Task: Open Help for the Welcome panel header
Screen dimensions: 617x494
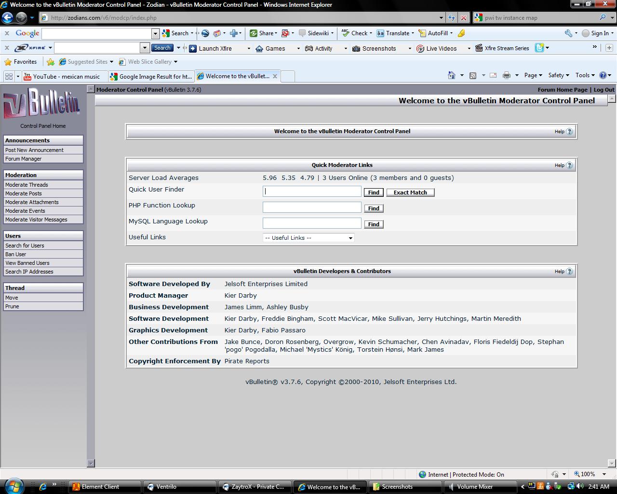Action: tap(564, 131)
